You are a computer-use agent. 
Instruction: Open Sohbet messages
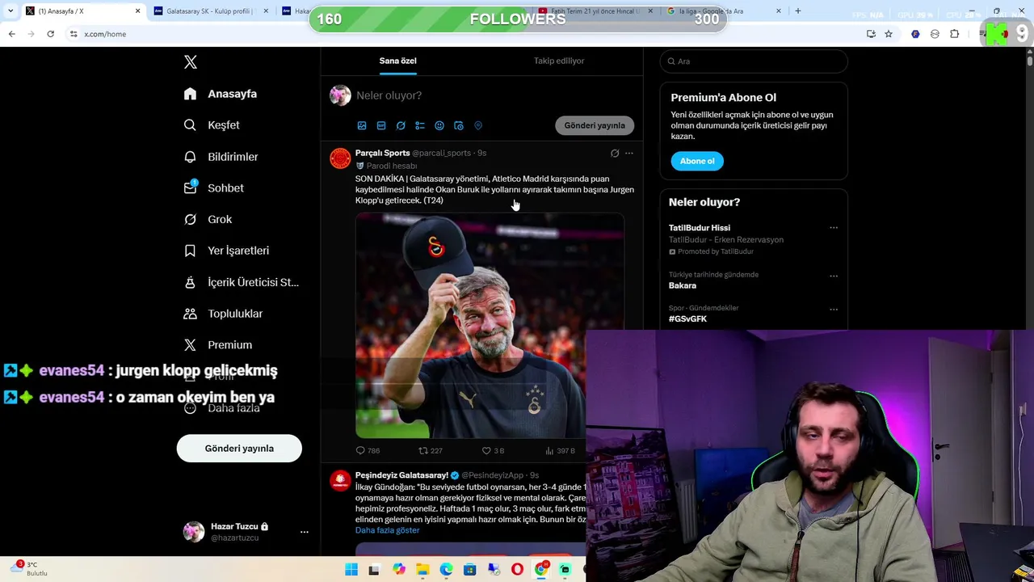click(213, 188)
